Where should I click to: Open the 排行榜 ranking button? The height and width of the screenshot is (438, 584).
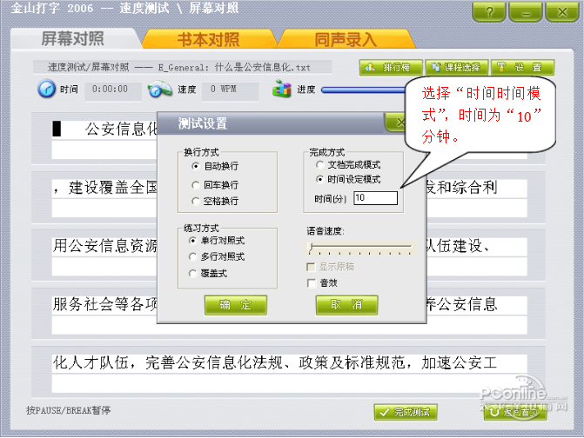391,67
